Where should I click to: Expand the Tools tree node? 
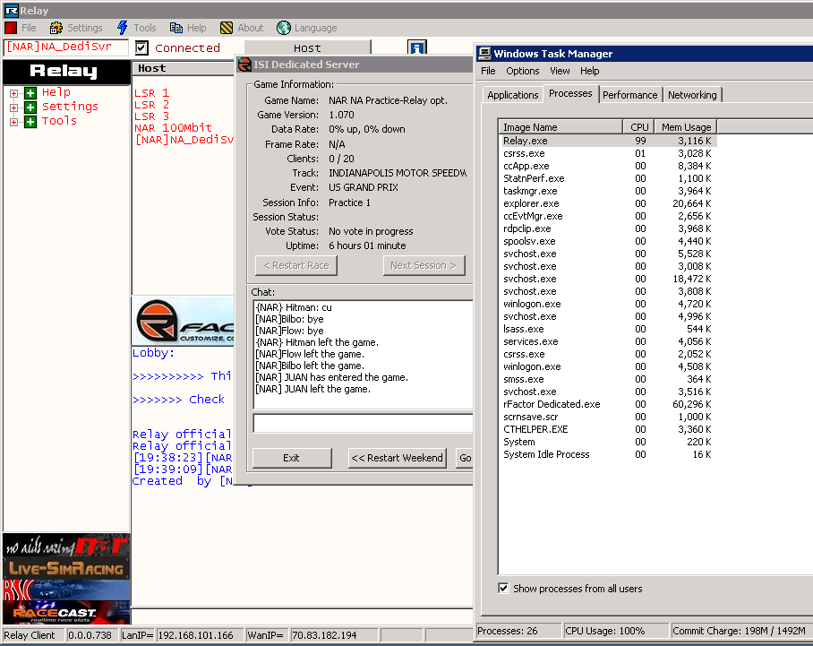click(x=15, y=121)
